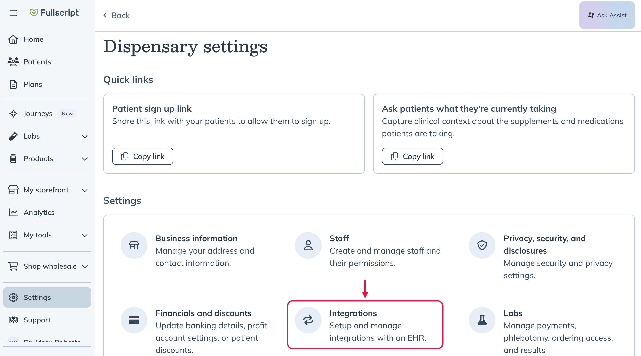Image resolution: width=641 pixels, height=356 pixels.
Task: Click the Staff person icon
Action: (x=308, y=245)
